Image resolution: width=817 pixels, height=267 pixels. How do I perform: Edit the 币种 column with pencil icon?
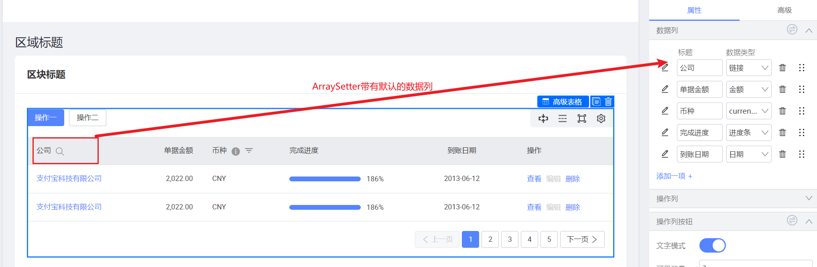point(665,110)
